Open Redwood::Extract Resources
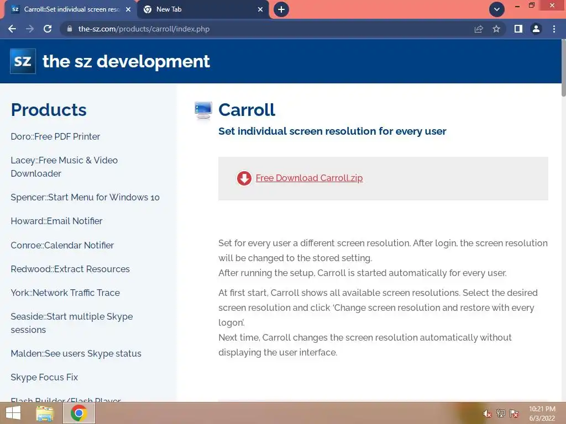The image size is (566, 424). click(x=70, y=269)
